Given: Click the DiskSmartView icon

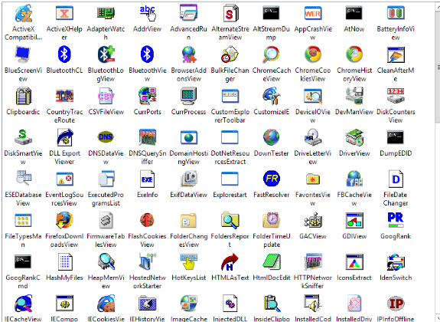Looking at the screenshot, I should [23, 137].
